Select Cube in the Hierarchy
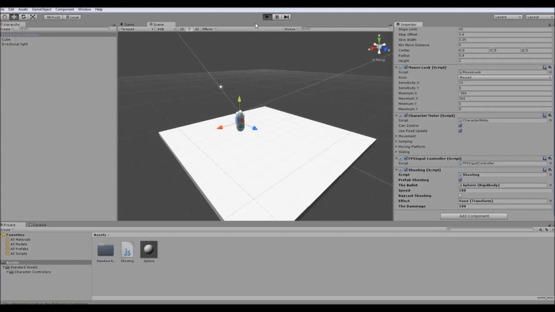The height and width of the screenshot is (312, 555). pos(6,39)
